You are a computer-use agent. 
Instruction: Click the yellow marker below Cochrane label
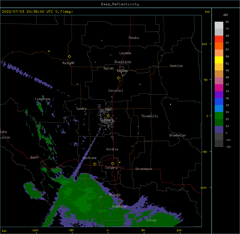[x=95, y=164]
